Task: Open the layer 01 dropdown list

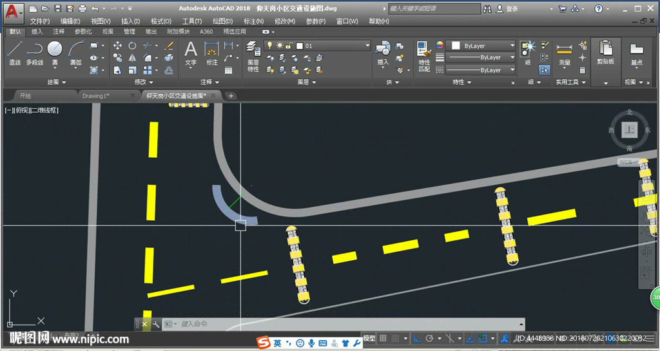Action: point(367,45)
